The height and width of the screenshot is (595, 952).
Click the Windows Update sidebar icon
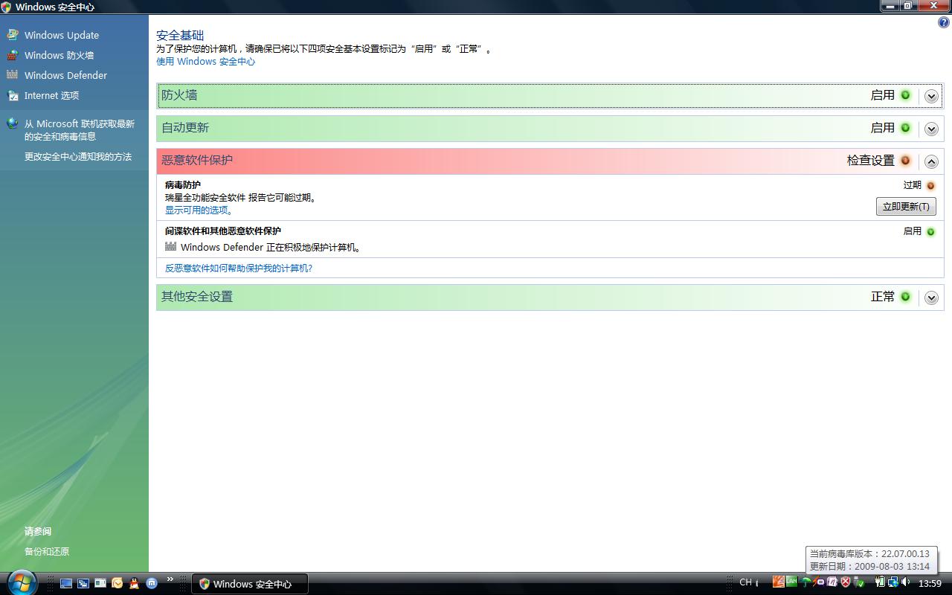pos(12,35)
